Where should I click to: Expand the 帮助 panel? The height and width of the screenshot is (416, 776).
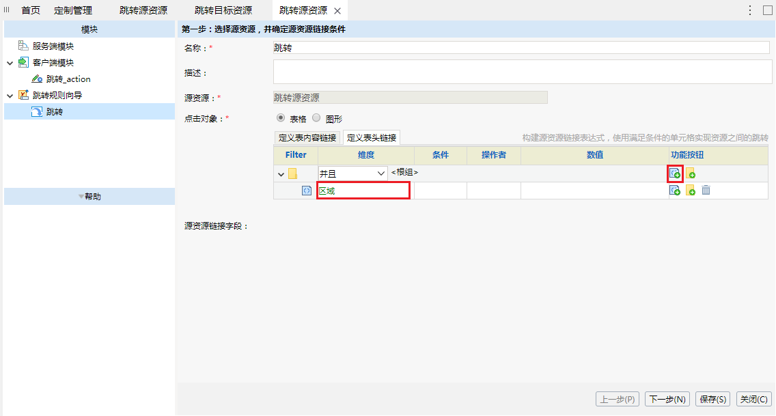click(x=89, y=196)
